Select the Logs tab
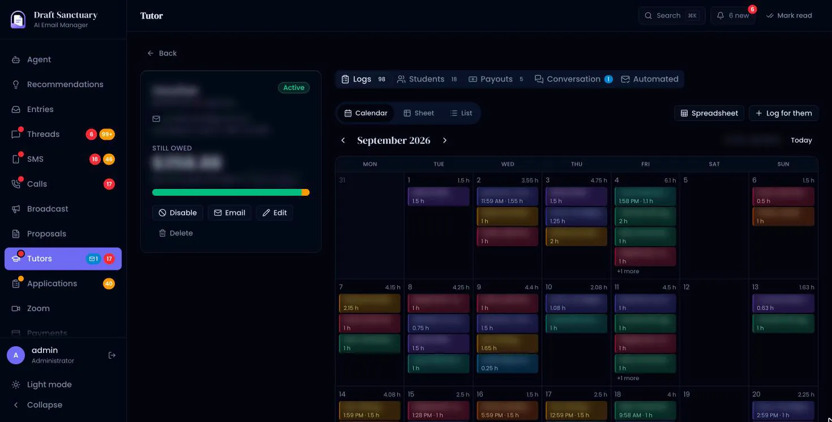This screenshot has height=422, width=832. 363,79
